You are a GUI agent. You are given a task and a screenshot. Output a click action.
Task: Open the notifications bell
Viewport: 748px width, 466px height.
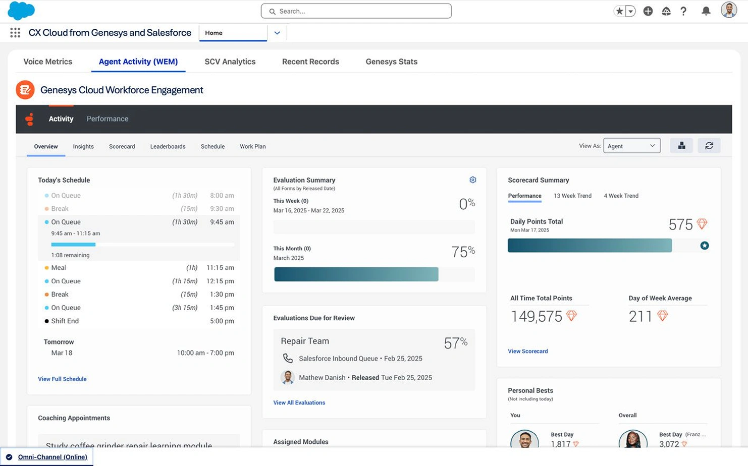pyautogui.click(x=706, y=11)
